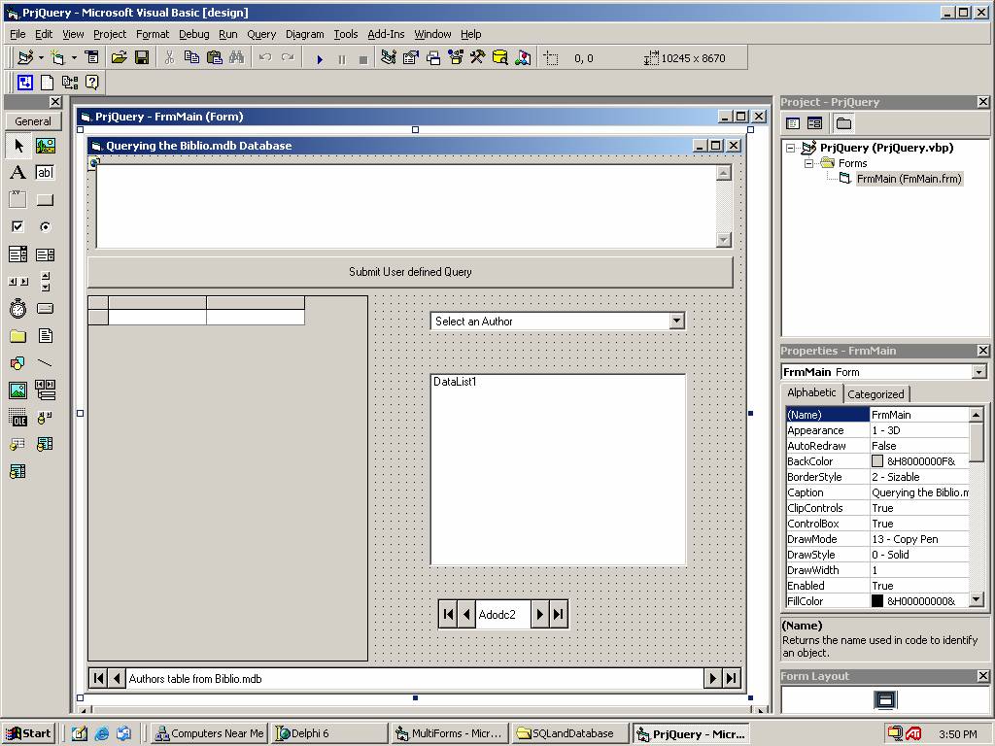Image resolution: width=995 pixels, height=746 pixels.
Task: Select the TextBox control tool
Action: pos(45,173)
